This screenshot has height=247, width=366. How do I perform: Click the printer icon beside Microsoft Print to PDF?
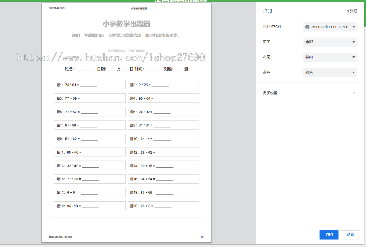coord(307,27)
